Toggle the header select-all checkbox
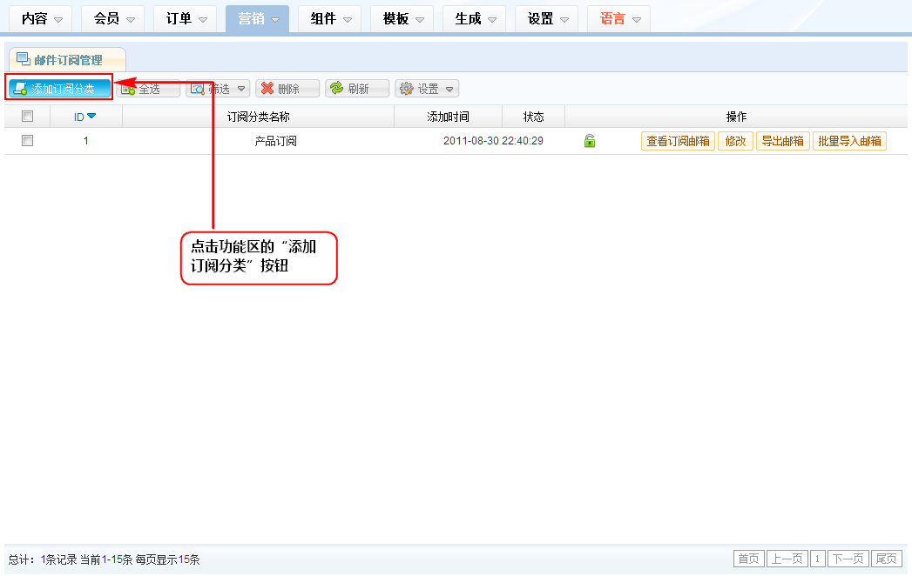 tap(27, 117)
